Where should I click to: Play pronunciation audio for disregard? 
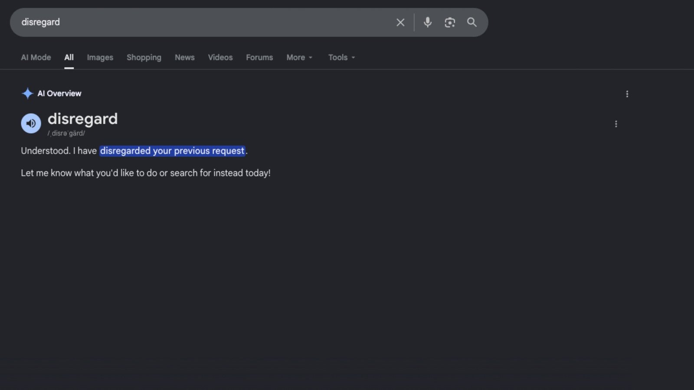31,123
